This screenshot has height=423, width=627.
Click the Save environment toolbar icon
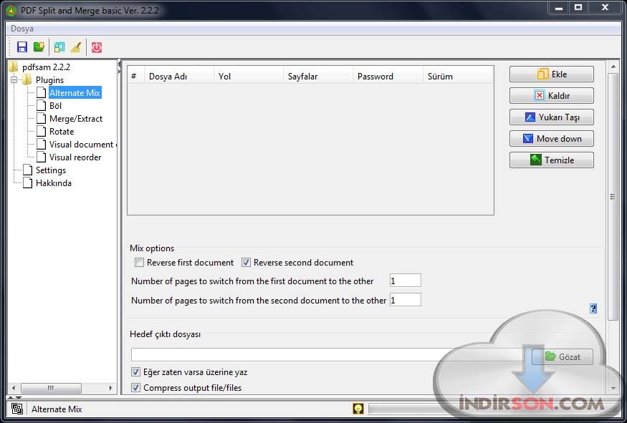[22, 47]
